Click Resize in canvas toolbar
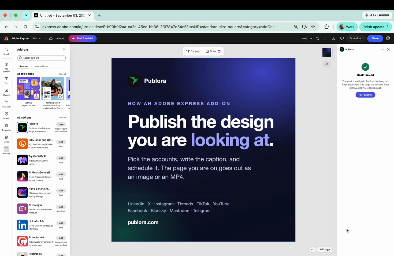The width and height of the screenshot is (394, 256). [213, 51]
